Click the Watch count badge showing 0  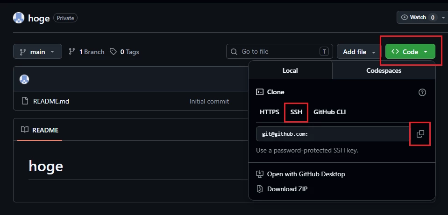(x=433, y=17)
